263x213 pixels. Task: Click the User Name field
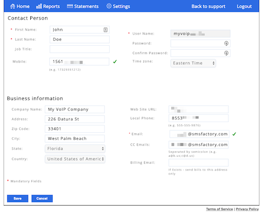click(200, 33)
